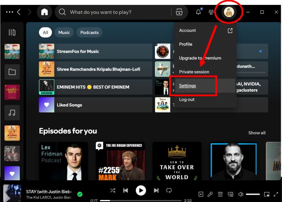
Task: Open the India map podcast tile
Action: coord(163,69)
